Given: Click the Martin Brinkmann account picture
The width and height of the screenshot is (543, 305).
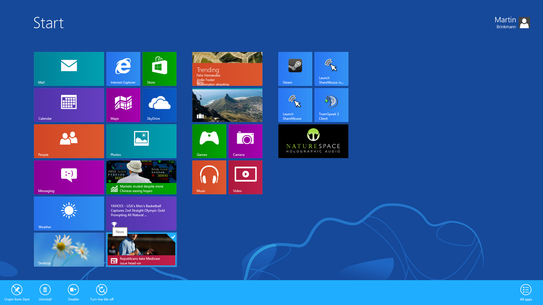Looking at the screenshot, I should point(524,23).
